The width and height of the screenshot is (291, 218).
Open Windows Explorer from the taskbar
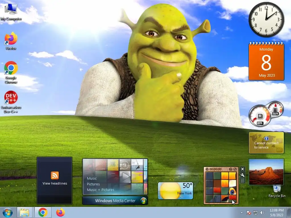24,212
